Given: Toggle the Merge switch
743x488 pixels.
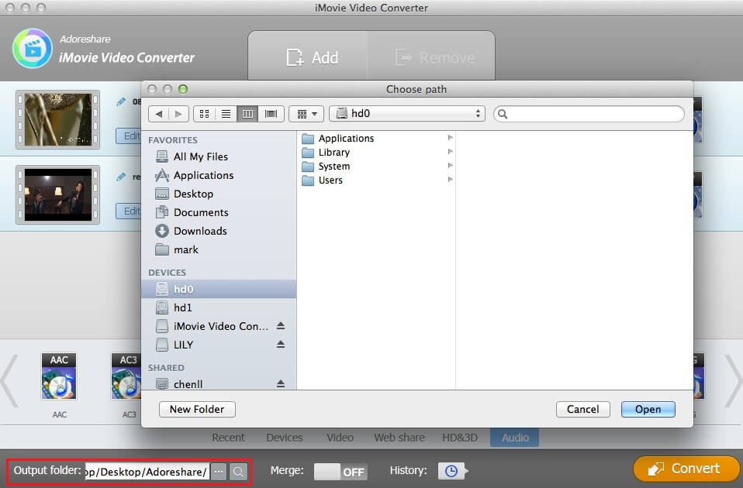Looking at the screenshot, I should 340,472.
